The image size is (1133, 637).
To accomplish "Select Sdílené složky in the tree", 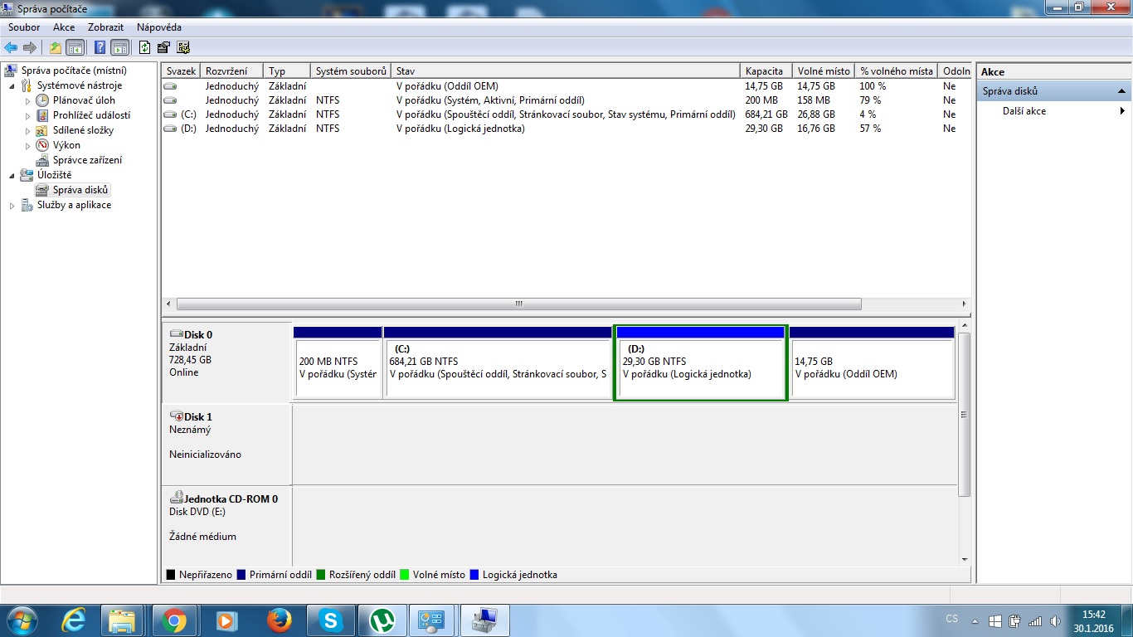I will (83, 130).
